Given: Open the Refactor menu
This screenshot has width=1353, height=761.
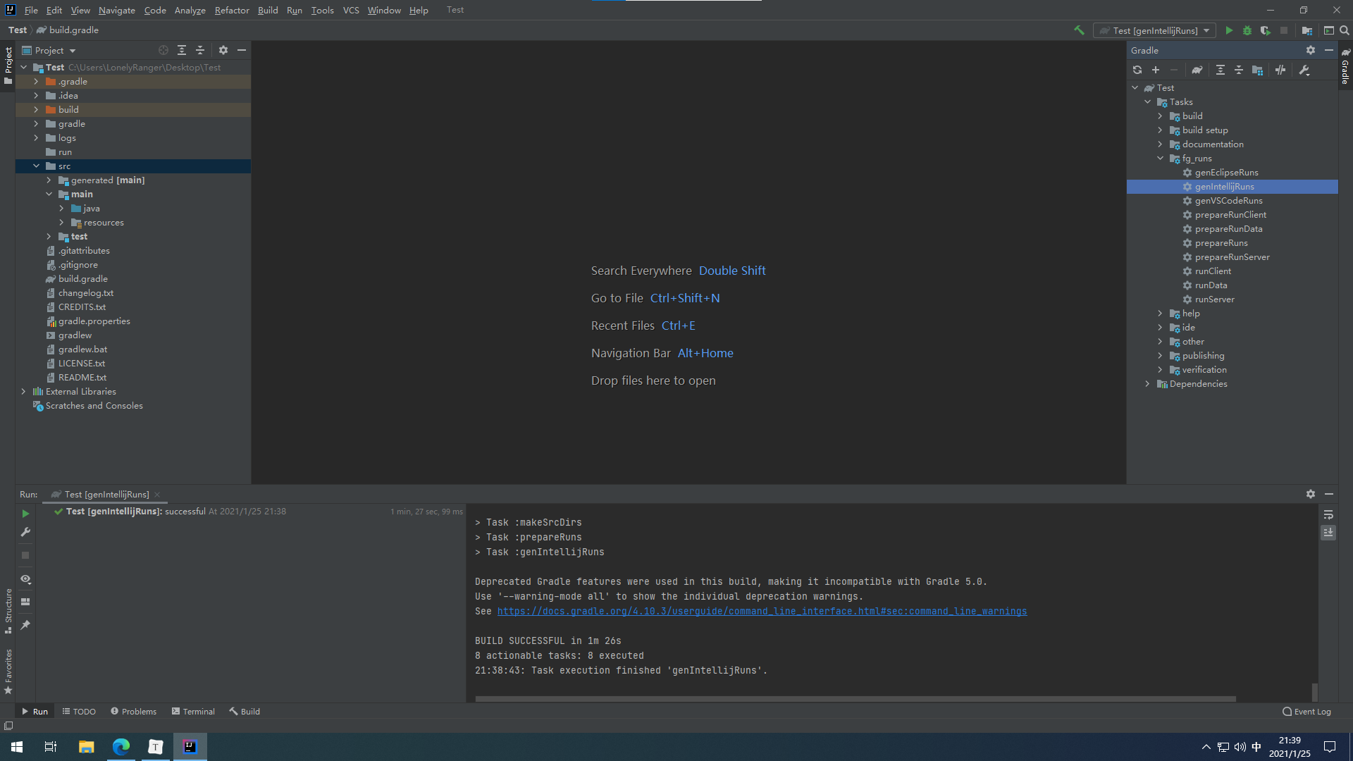Looking at the screenshot, I should point(232,10).
